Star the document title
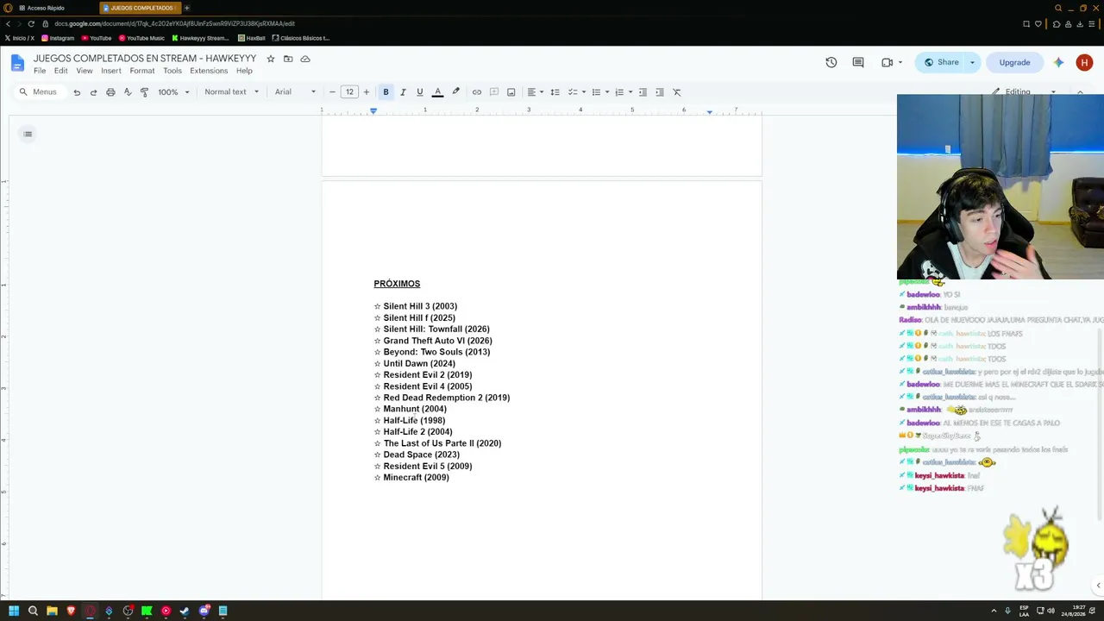The width and height of the screenshot is (1104, 621). coord(271,59)
